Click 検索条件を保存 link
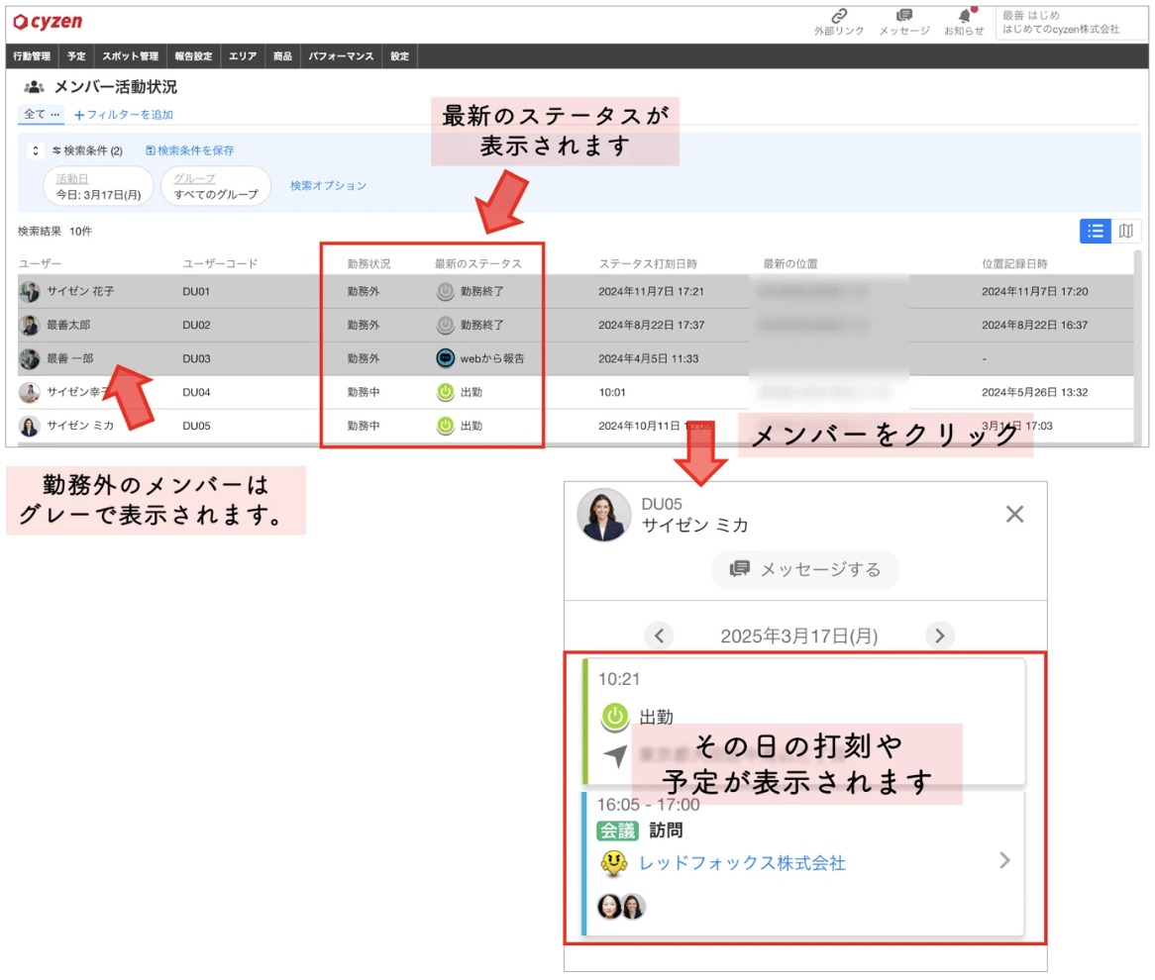The image size is (1155, 980). coord(189,150)
